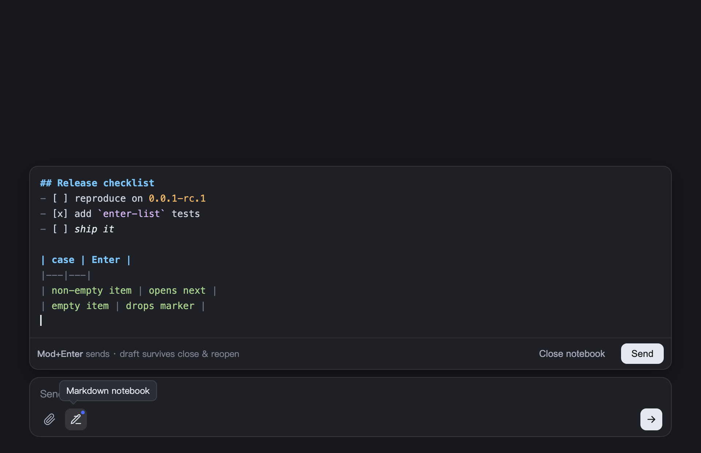
Task: Click the empty last line in notebook editor
Action: coord(350,321)
